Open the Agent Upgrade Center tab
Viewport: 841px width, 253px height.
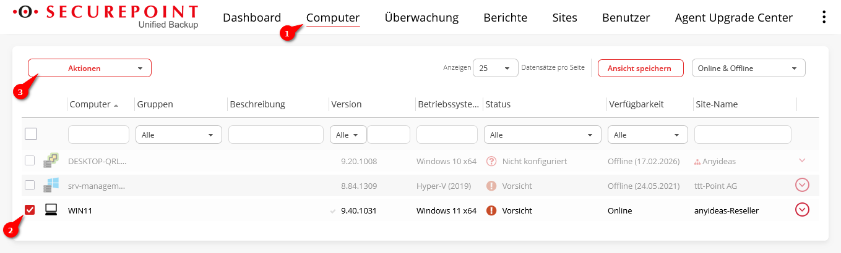(x=733, y=18)
